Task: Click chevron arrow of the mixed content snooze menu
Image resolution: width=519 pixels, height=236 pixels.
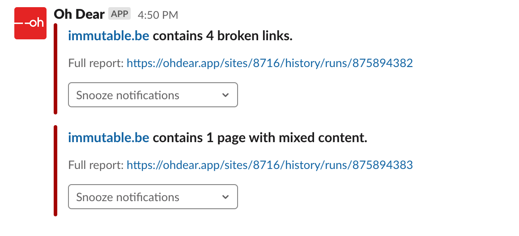Action: pyautogui.click(x=225, y=197)
